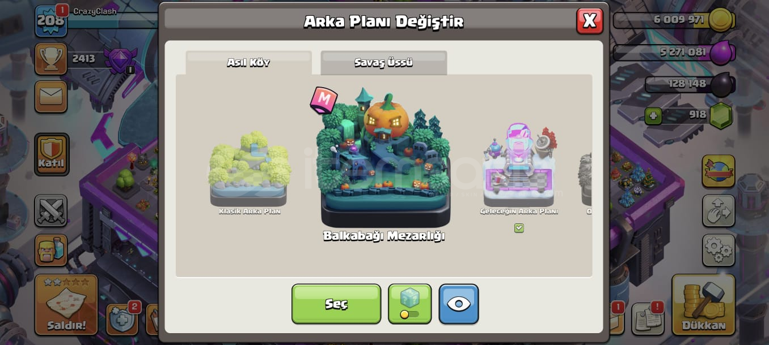The image size is (769, 345).
Task: Tap the gold resource bar
Action: 674,20
